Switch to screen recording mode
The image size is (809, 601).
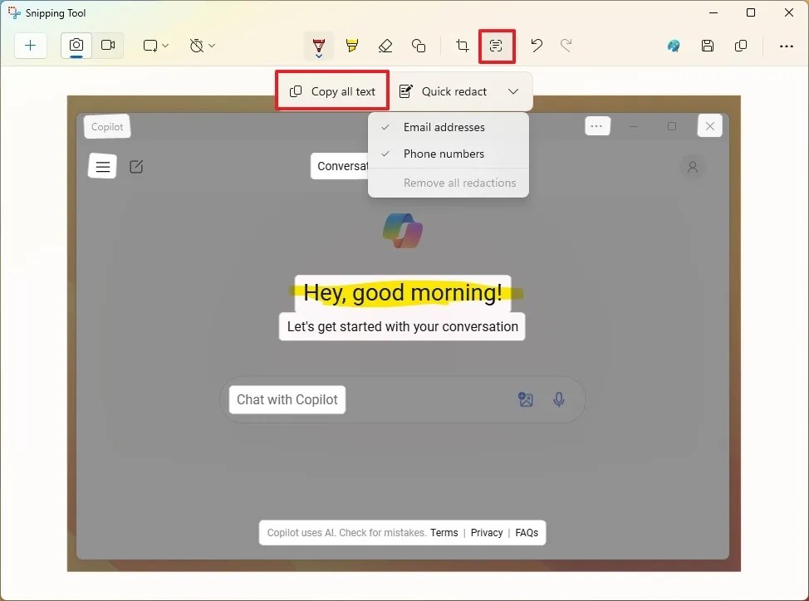click(108, 46)
